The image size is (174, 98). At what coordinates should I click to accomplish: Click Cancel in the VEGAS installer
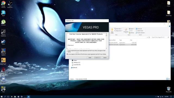coord(105,58)
